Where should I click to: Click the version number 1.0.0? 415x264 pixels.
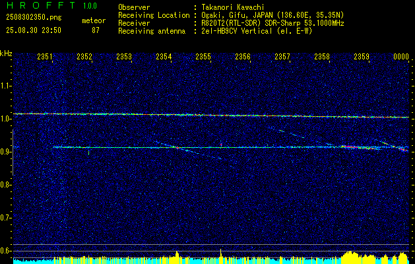pos(90,5)
